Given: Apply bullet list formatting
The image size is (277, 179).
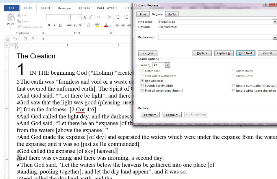Looking at the screenshot, I should tap(117, 17).
